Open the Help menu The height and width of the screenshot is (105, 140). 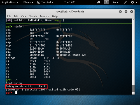coord(55,17)
